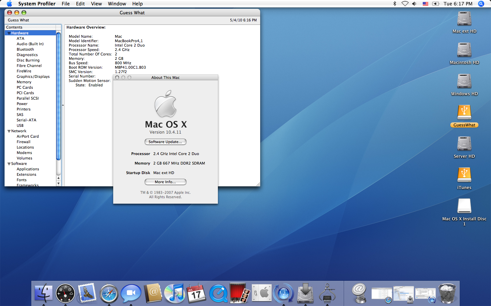The image size is (491, 306).
Task: Open System Preferences in the Dock
Action: point(262,293)
